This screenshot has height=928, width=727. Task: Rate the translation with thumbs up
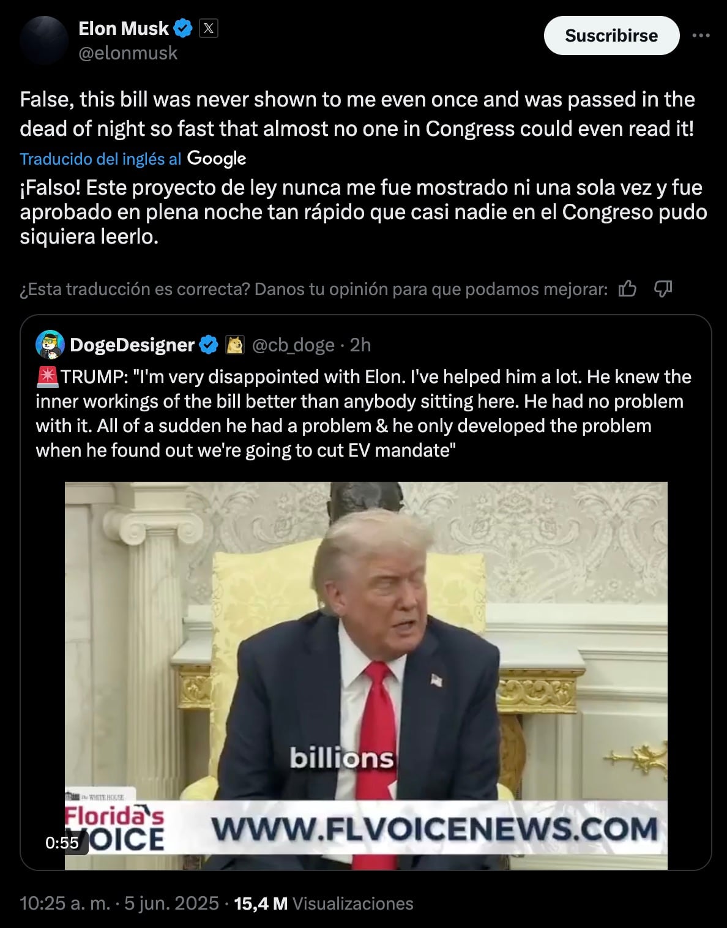tap(627, 288)
